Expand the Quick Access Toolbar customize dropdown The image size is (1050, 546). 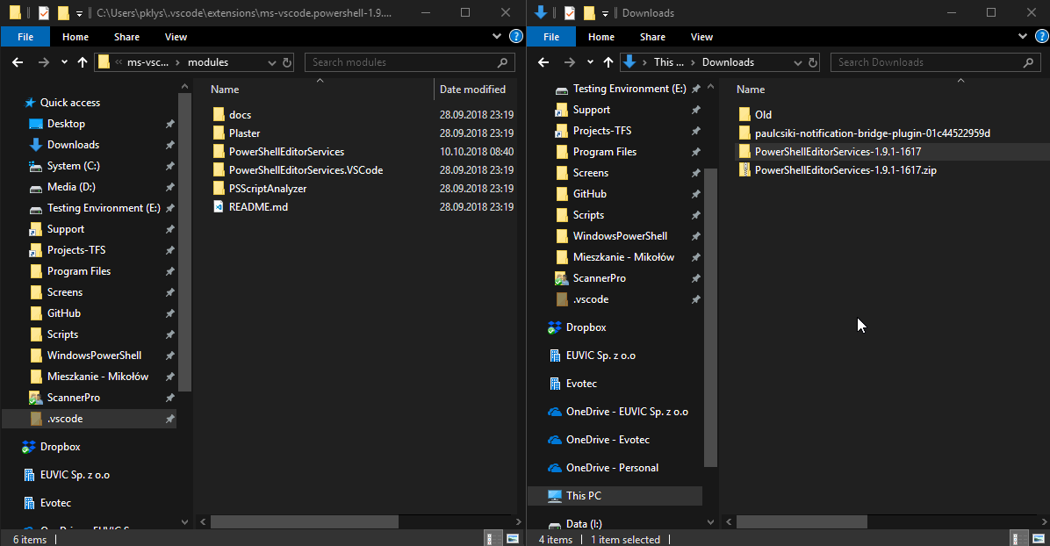(78, 12)
